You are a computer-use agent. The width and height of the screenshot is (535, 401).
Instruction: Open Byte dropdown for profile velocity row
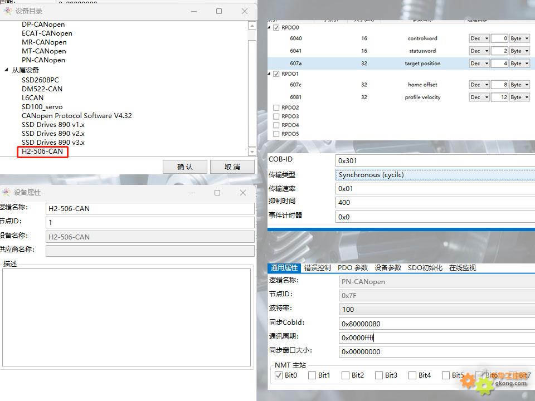point(519,97)
